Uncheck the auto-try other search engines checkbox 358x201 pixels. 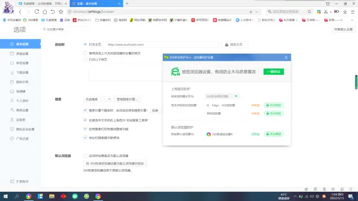[x=85, y=110]
